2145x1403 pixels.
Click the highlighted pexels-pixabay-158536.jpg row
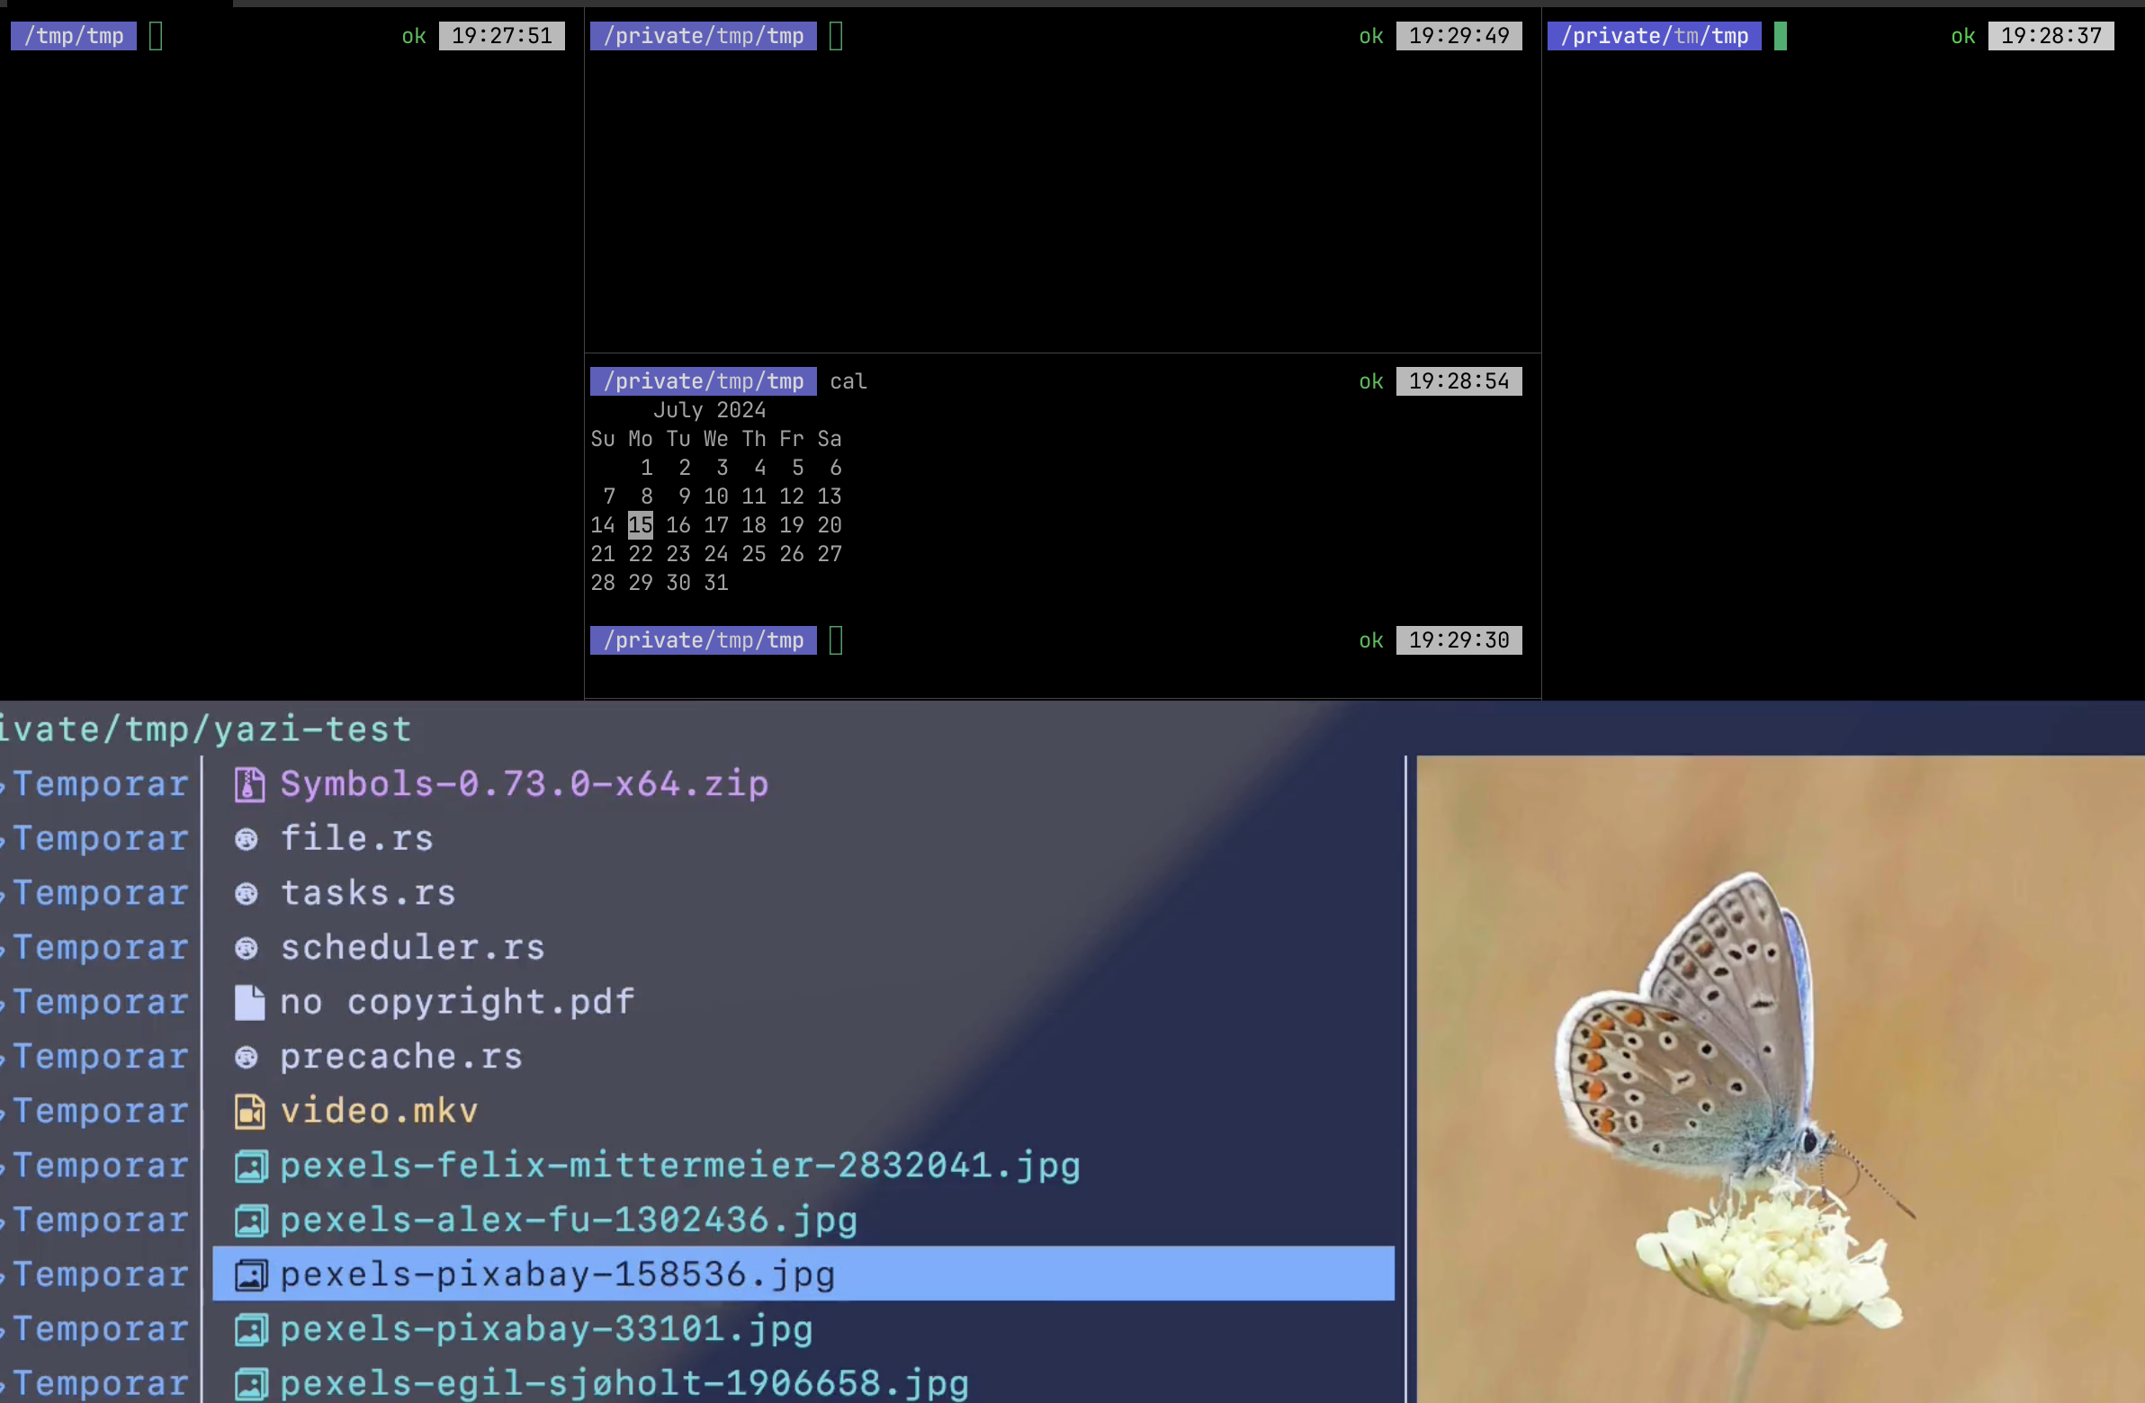(x=803, y=1273)
